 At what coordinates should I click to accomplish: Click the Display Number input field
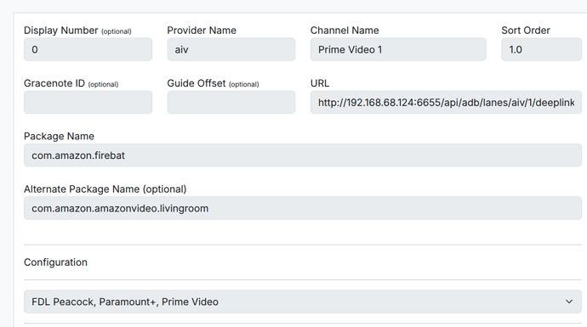point(88,49)
